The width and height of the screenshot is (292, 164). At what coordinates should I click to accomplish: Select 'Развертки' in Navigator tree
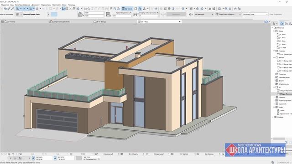pos(282,74)
